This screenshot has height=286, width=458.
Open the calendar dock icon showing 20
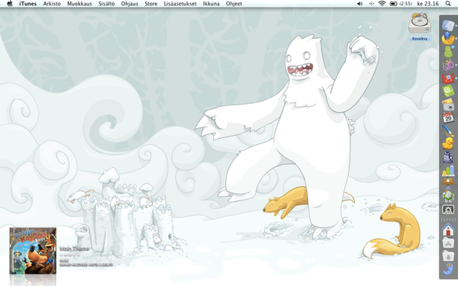click(448, 117)
